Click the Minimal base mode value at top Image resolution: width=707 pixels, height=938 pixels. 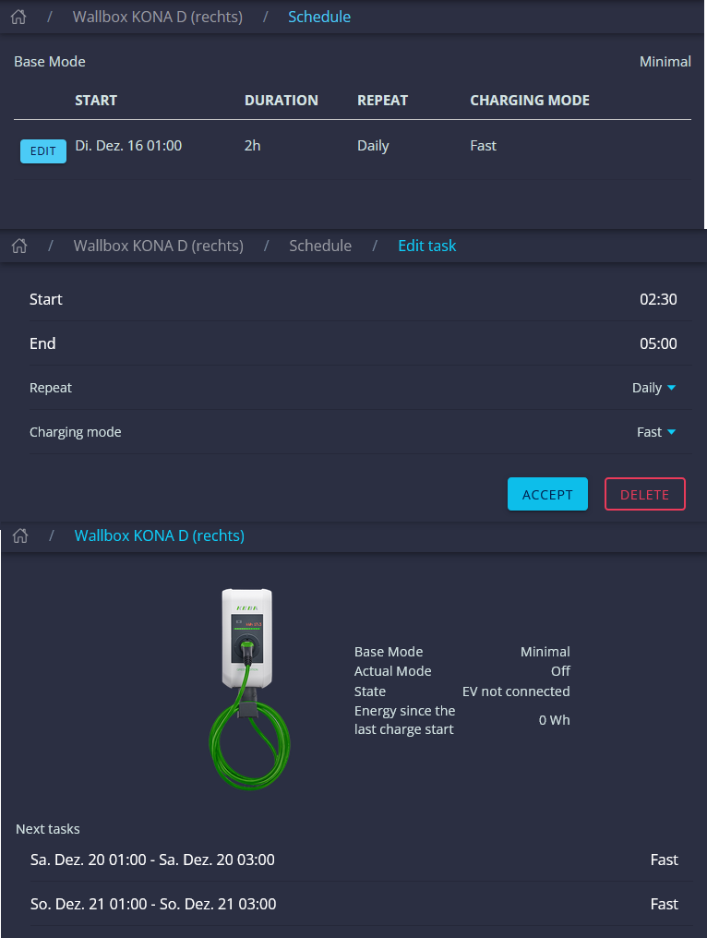pyautogui.click(x=665, y=62)
